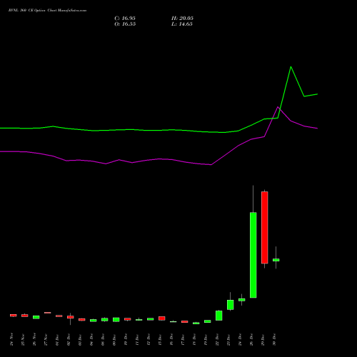The height and width of the screenshot is (357, 357).
Task: Click the green indicator line's peak
Action: (x=291, y=67)
